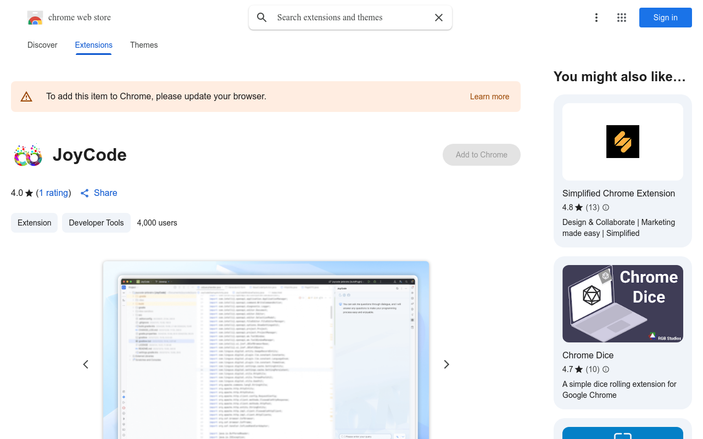703x439 pixels.
Task: Click the update your browser message
Action: 156,97
